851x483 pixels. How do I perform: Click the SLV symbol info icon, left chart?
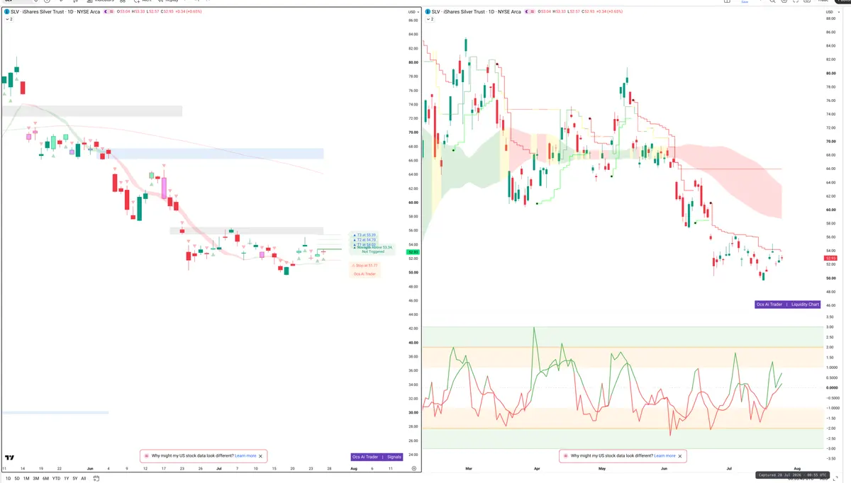[x=7, y=12]
